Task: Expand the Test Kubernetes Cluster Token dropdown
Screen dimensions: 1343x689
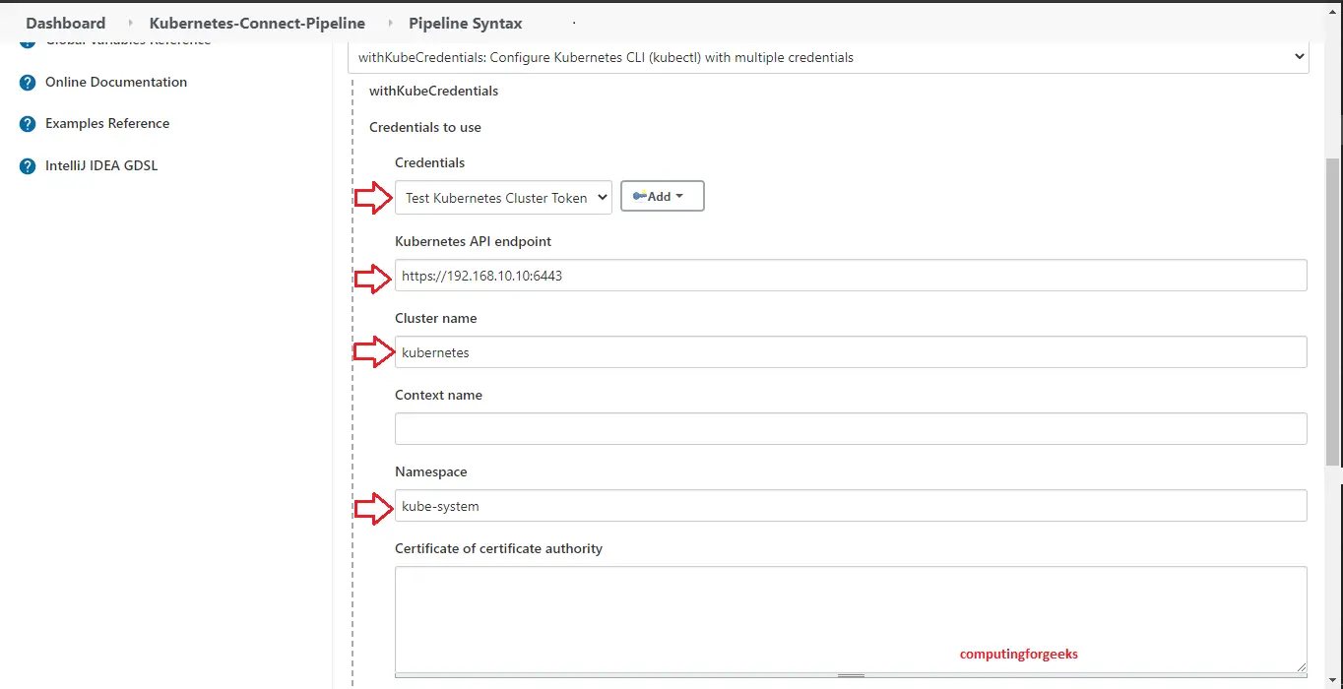Action: pyautogui.click(x=502, y=198)
